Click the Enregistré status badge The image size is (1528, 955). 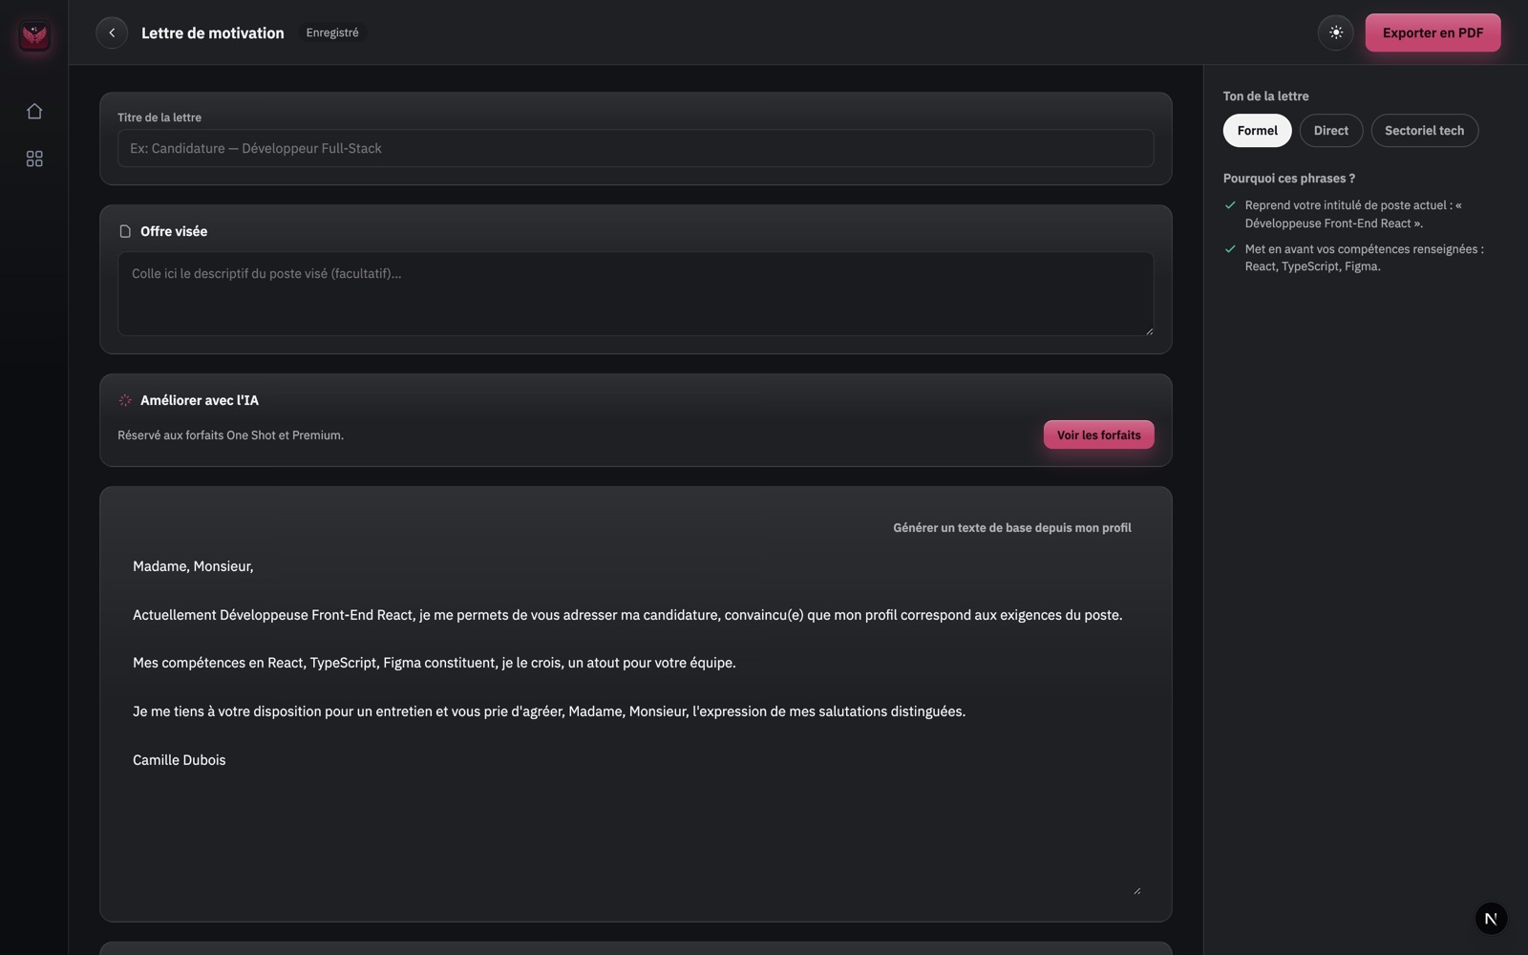point(332,32)
